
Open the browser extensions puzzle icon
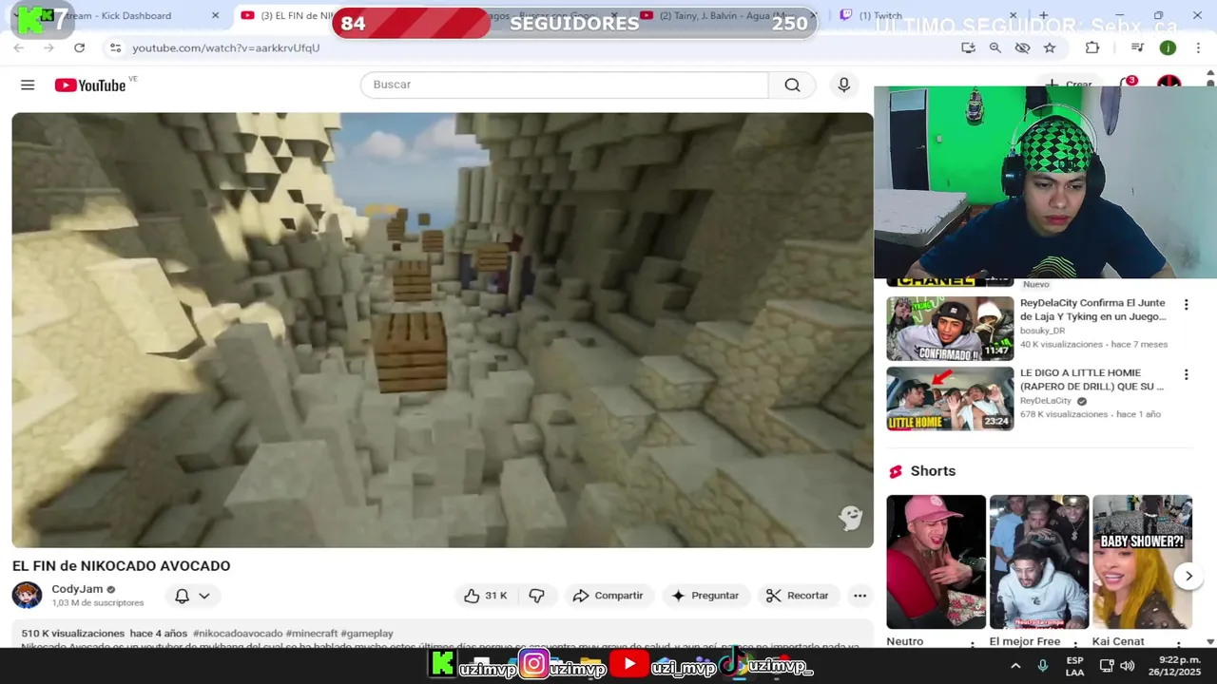1092,47
